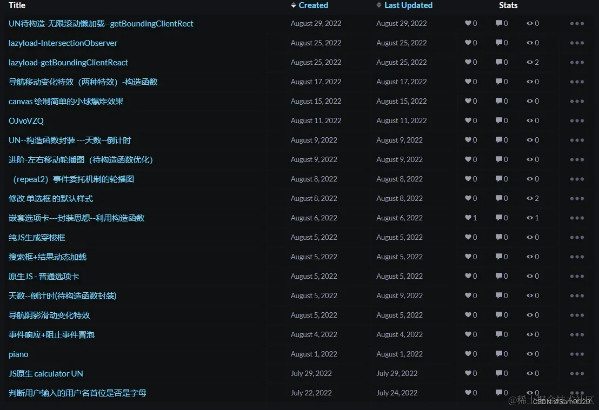Click views eye icon in 嵌套选项卡 row
This screenshot has width=599, height=410.
(529, 218)
